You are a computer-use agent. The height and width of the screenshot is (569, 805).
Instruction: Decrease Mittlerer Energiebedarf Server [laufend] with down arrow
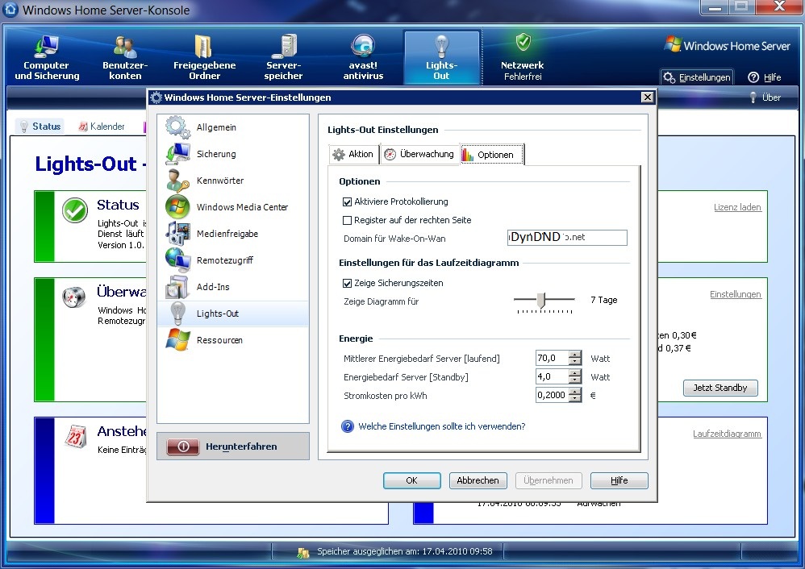[x=575, y=362]
